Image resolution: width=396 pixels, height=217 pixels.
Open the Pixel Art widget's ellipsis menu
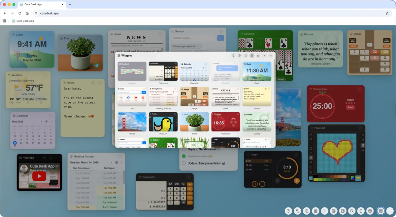pos(360,128)
